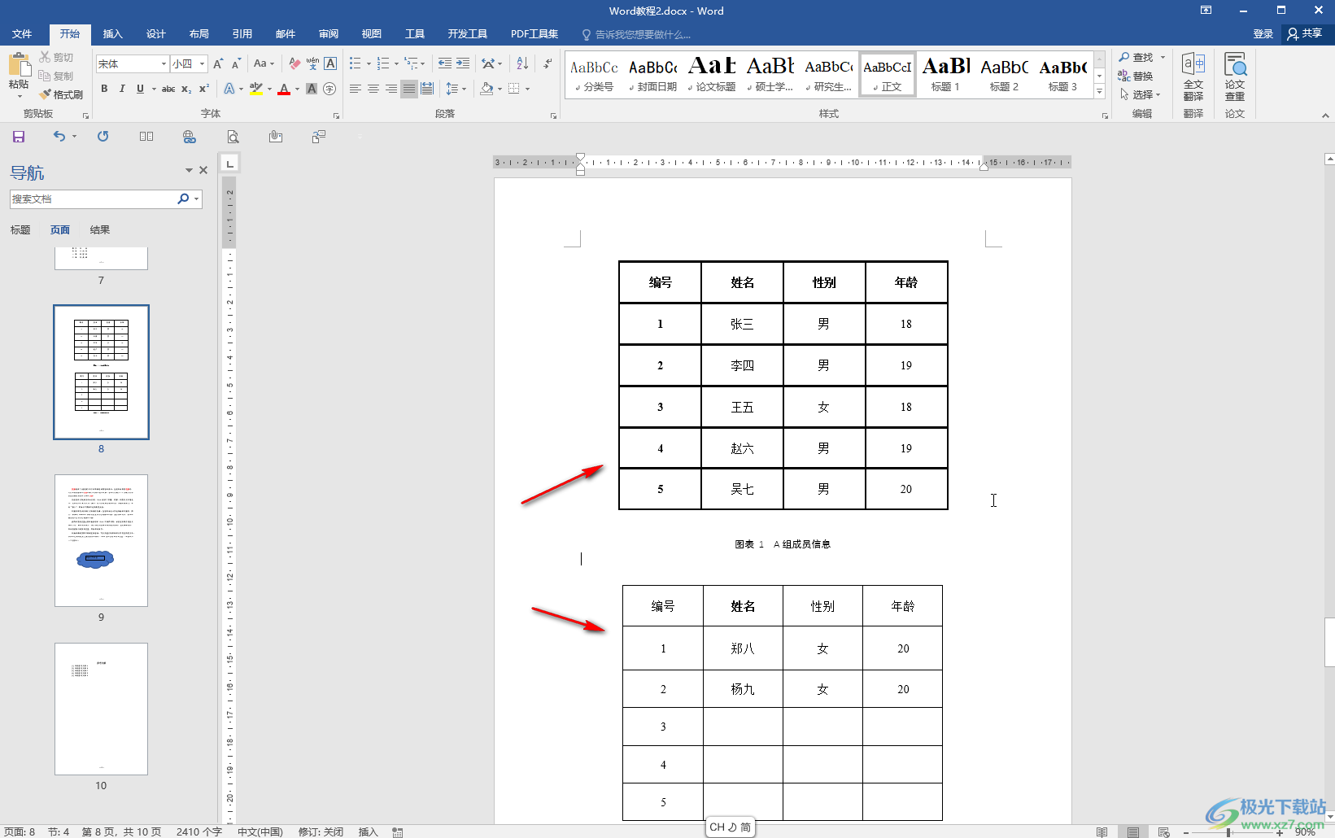Screen dimensions: 1335x838
Task: Save document from quick access toolbar
Action: coord(19,137)
